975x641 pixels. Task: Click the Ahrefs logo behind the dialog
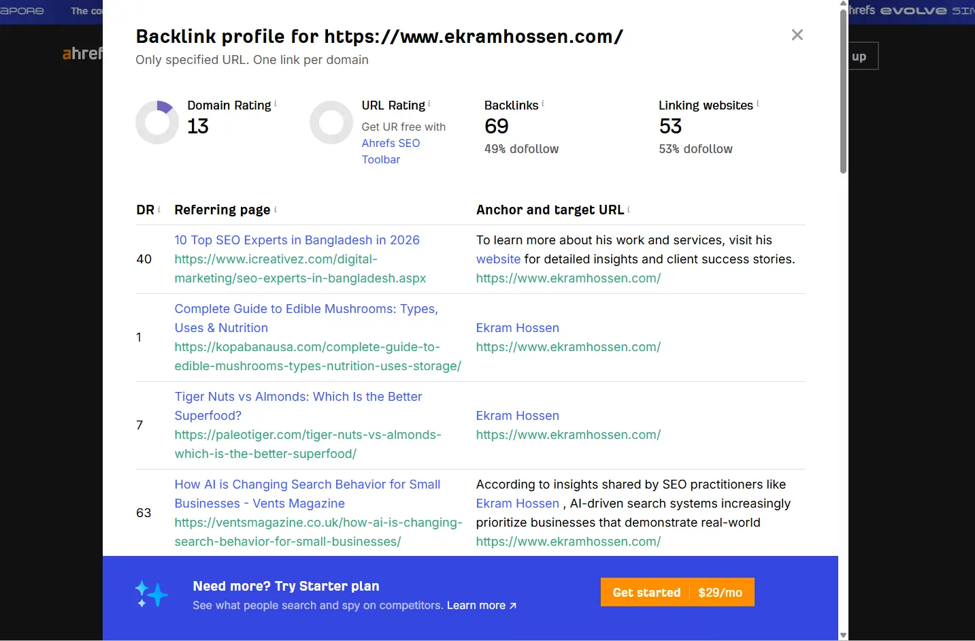pyautogui.click(x=82, y=53)
